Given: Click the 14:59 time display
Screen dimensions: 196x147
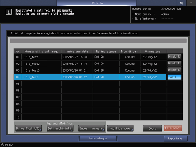Looking at the screenshot, I should click(x=9, y=145).
